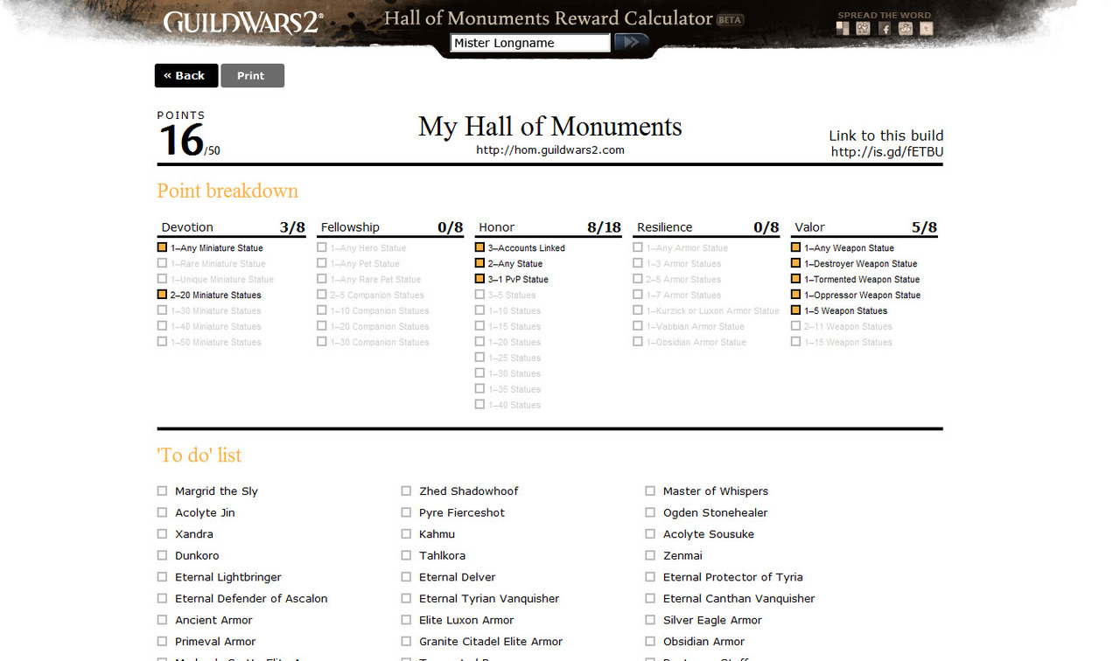Tick Silver Eagle Armor checkbox

point(650,620)
